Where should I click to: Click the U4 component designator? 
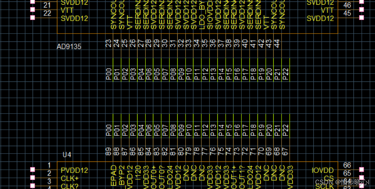tap(67, 155)
